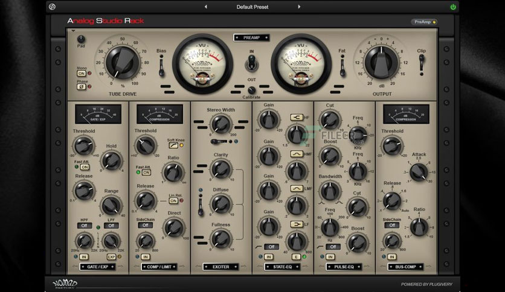Flip the Stereo Width horizontal mode switch
Image resolution: width=505 pixels, height=292 pixels.
[220, 142]
